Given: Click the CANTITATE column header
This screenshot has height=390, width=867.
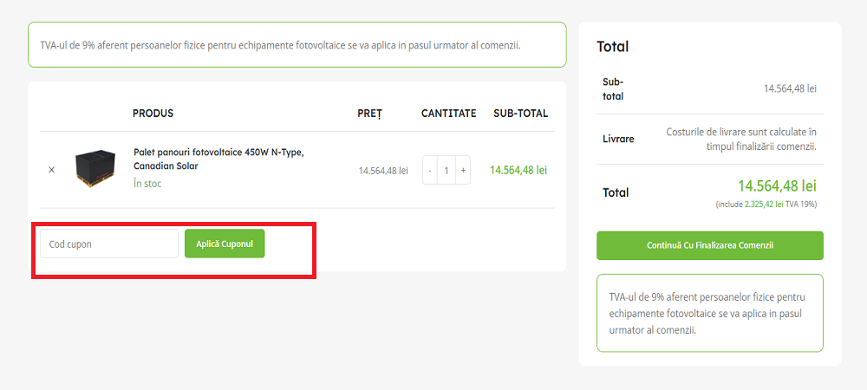Looking at the screenshot, I should point(448,114).
